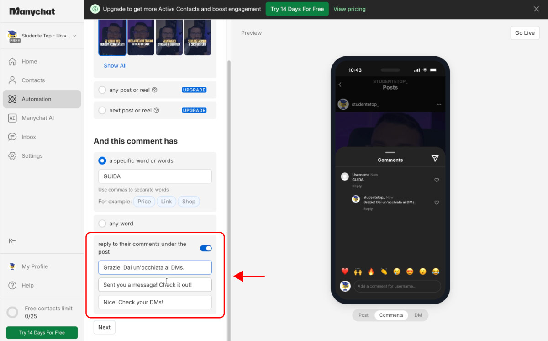Select the next post or reel radio
The width and height of the screenshot is (548, 341).
(102, 110)
